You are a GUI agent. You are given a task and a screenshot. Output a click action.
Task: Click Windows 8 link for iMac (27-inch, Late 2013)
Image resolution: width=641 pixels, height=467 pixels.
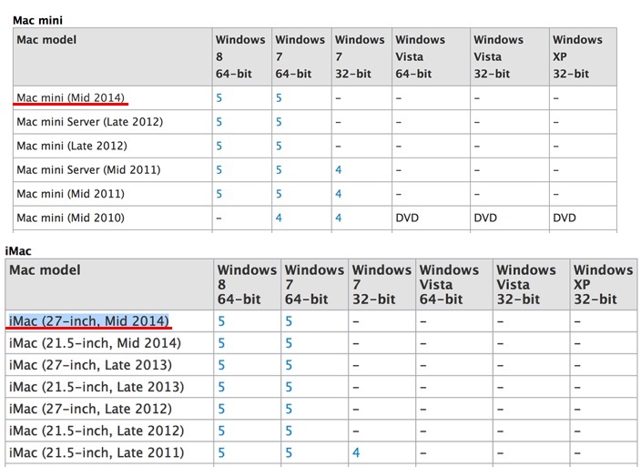(221, 365)
